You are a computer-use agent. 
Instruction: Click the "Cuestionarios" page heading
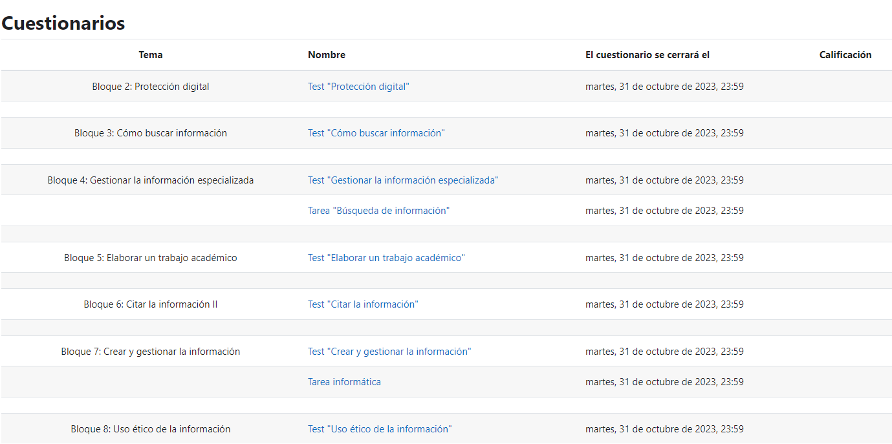63,23
